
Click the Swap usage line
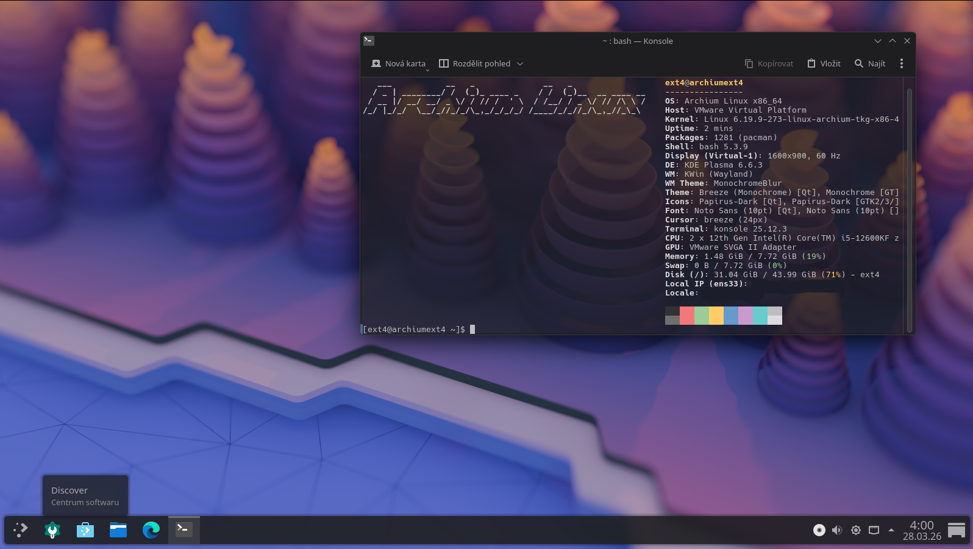coord(726,266)
